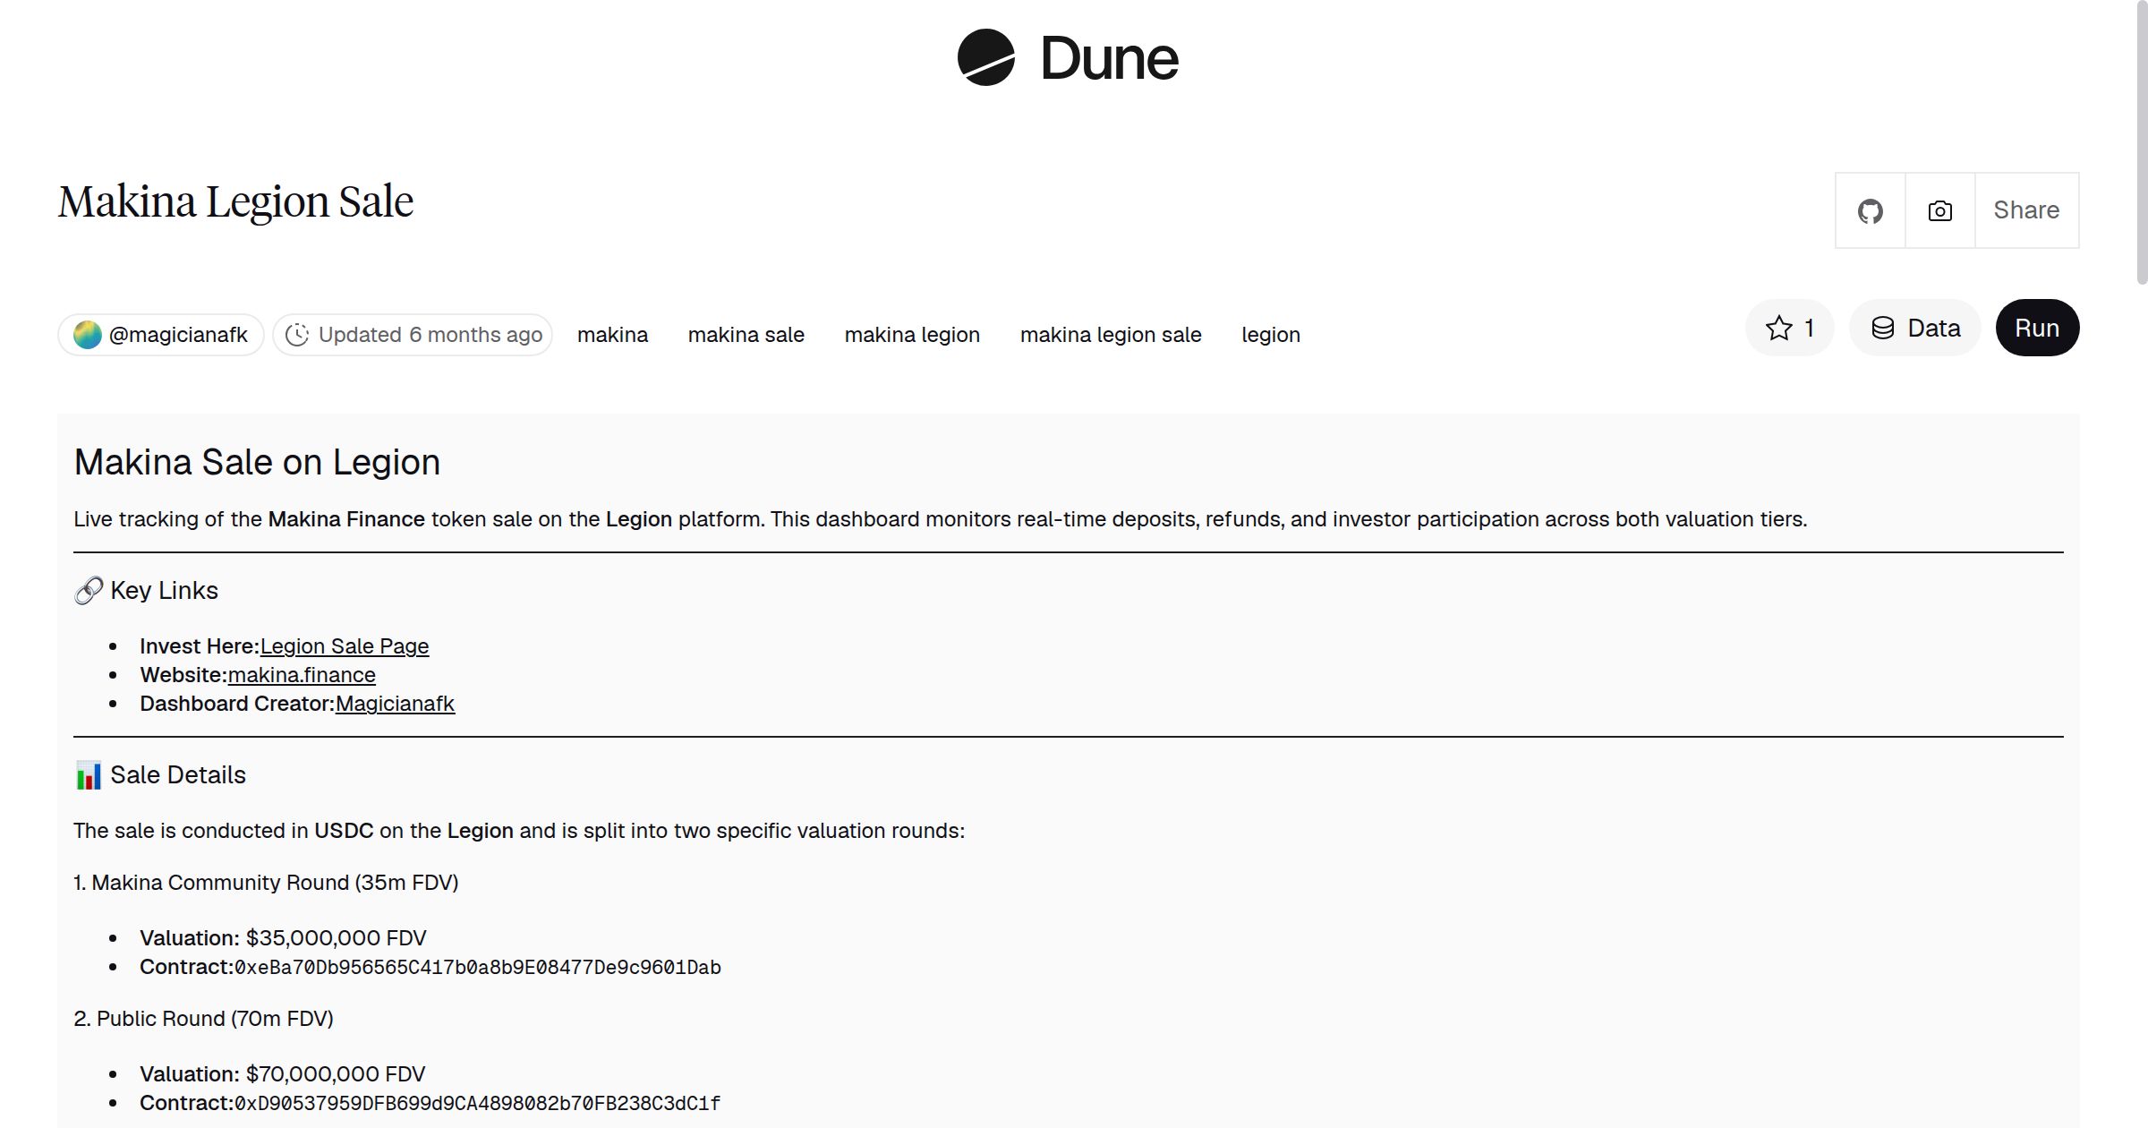This screenshot has width=2148, height=1128.
Task: Select the makina legion sale tag
Action: (x=1111, y=335)
